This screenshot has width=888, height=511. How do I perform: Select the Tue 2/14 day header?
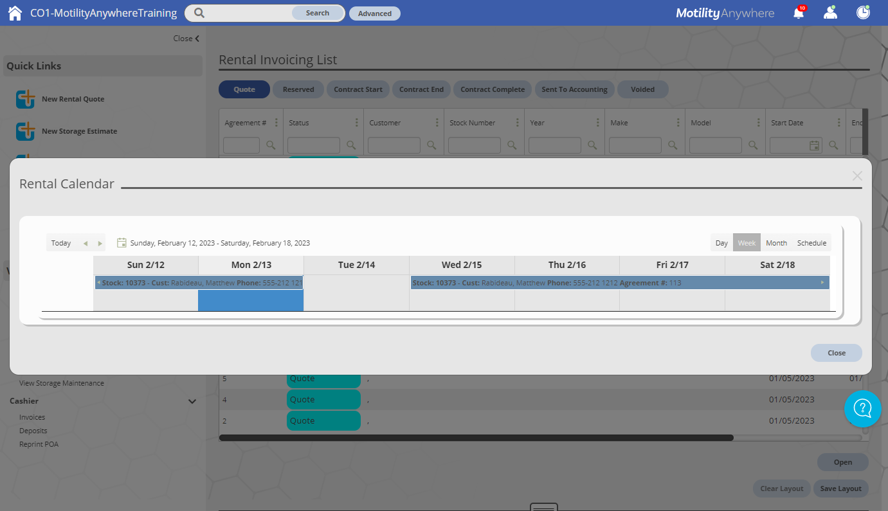click(356, 265)
